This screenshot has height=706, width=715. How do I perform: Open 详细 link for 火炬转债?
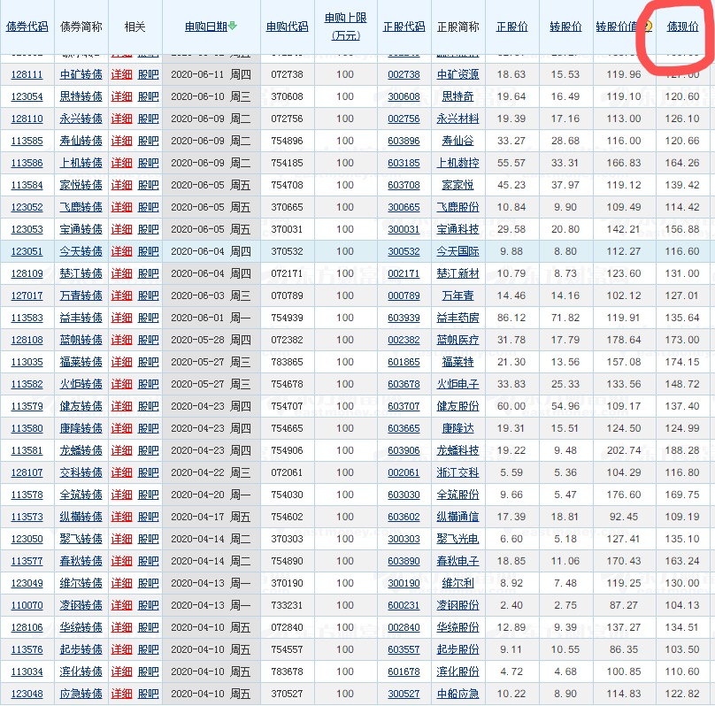coord(122,384)
